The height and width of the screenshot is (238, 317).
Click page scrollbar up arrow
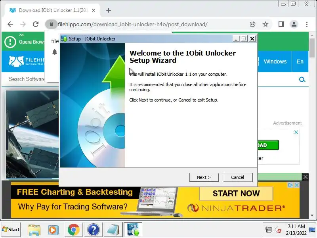(x=312, y=35)
